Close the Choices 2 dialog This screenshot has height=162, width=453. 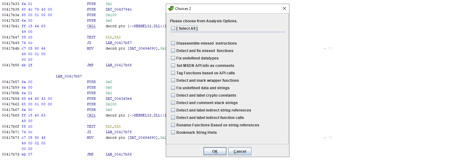tap(284, 8)
